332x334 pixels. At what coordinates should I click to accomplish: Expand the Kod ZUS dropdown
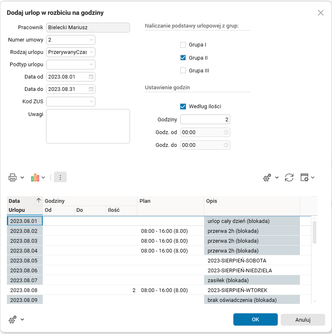(91, 102)
